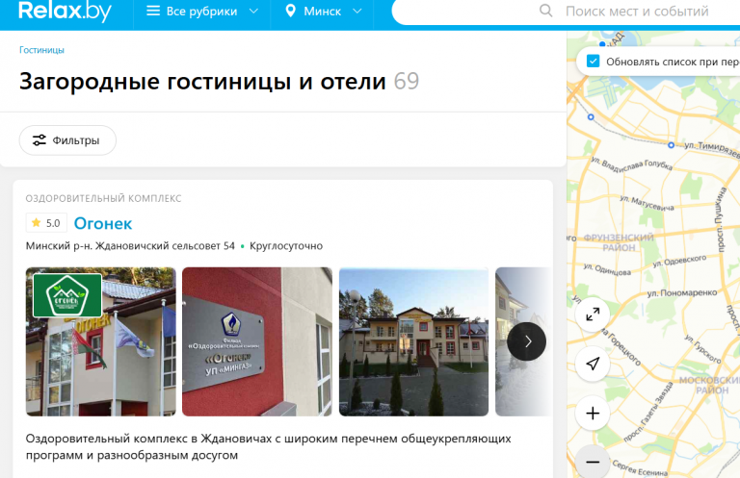The image size is (740, 478).
Task: Locate my position on map
Action: pyautogui.click(x=593, y=364)
